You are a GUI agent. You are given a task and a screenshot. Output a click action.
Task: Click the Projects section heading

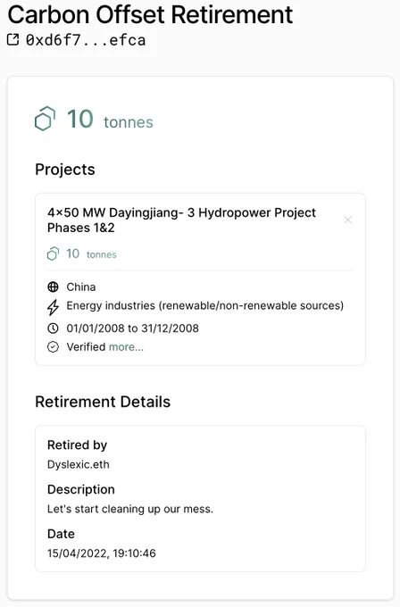coord(65,170)
